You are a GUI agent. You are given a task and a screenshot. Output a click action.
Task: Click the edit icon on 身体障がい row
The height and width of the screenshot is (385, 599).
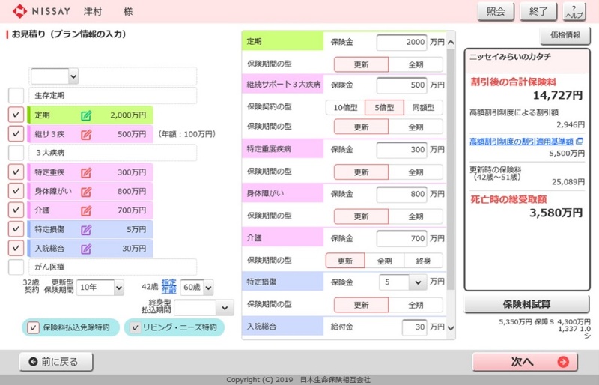tap(86, 191)
